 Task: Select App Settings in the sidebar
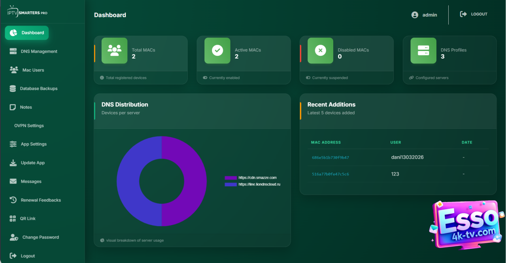coord(33,144)
